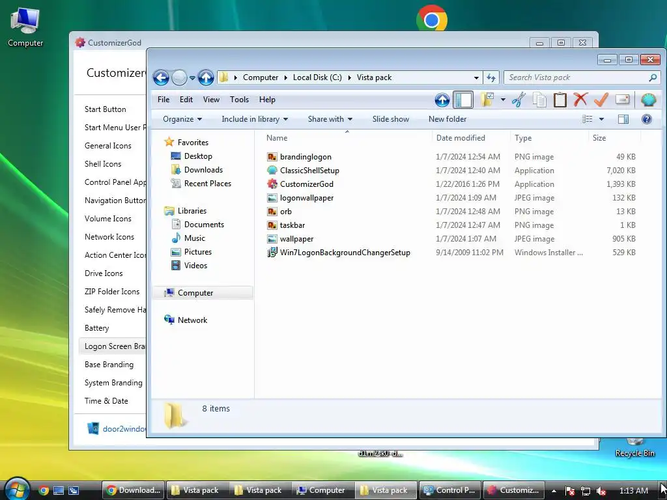The width and height of the screenshot is (667, 500).
Task: Select the brandinglogon PNG file
Action: click(305, 157)
